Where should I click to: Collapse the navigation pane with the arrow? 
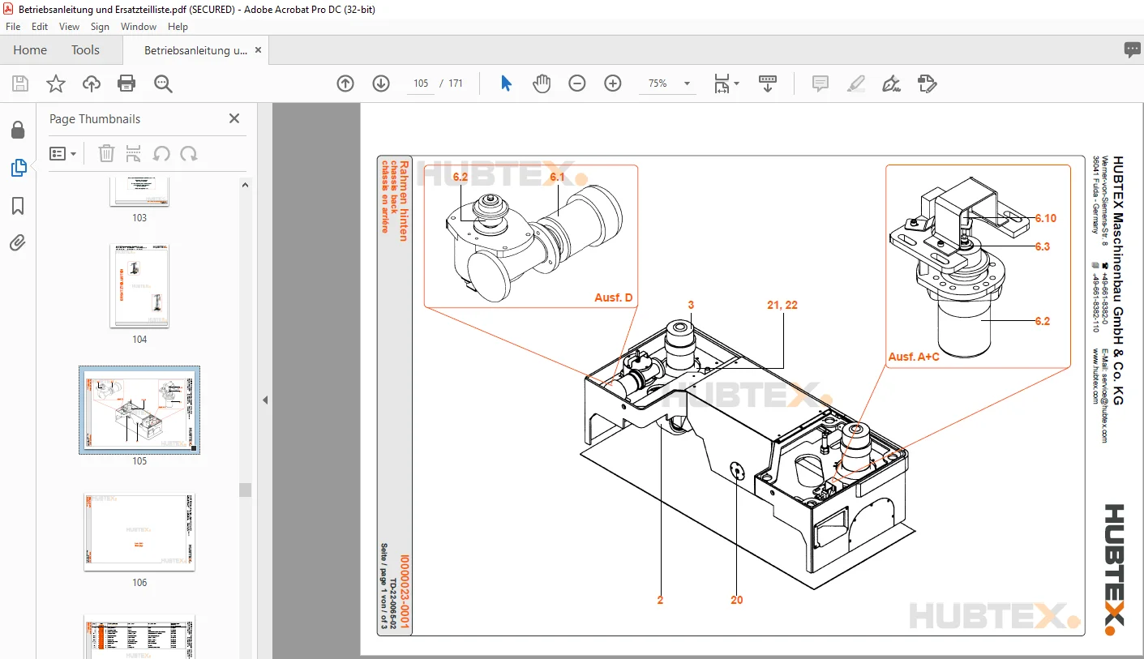[265, 400]
